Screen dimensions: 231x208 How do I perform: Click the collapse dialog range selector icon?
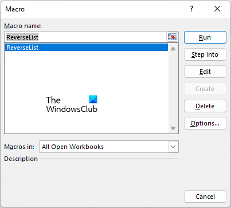tap(172, 37)
